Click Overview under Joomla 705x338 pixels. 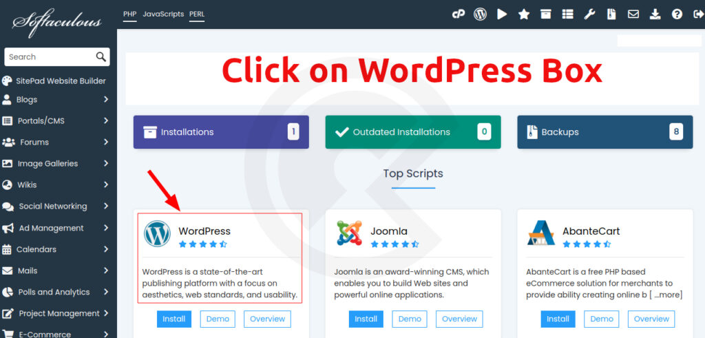click(x=459, y=319)
